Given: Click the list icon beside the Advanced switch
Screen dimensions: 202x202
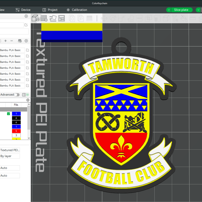Looking at the screenshot, I should pyautogui.click(x=24, y=95).
